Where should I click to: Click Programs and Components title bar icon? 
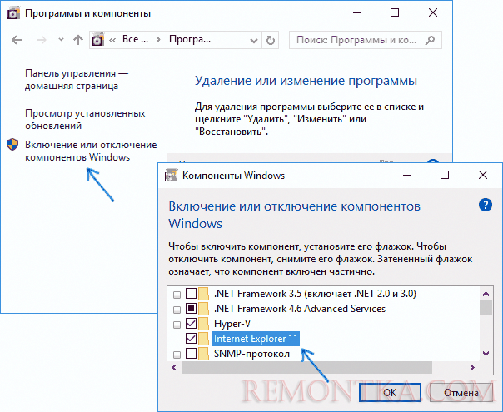(13, 14)
